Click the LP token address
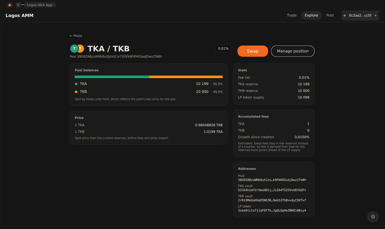The width and height of the screenshot is (385, 229). click(272, 210)
